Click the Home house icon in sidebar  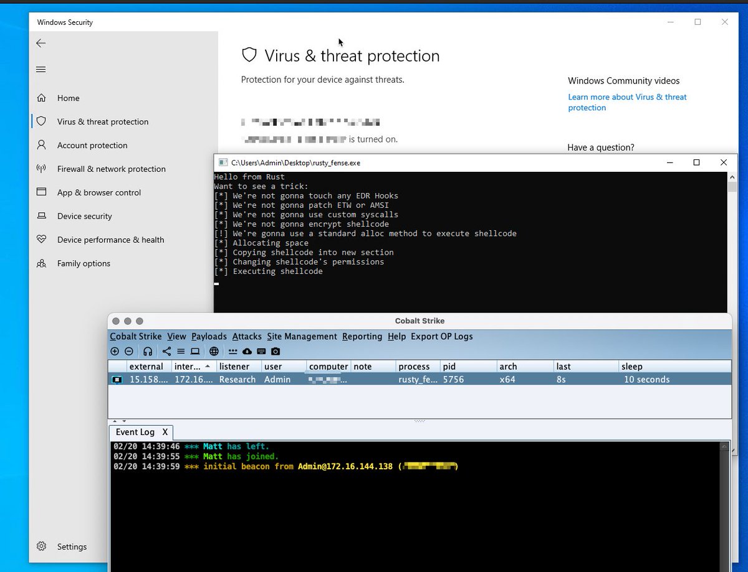click(x=41, y=98)
